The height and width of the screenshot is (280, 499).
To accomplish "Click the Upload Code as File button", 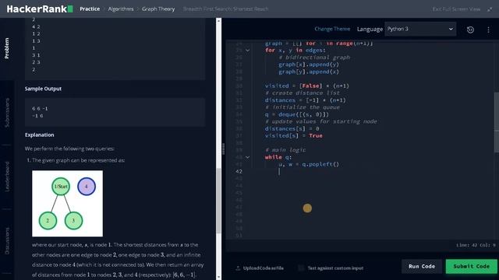I will click(x=260, y=268).
